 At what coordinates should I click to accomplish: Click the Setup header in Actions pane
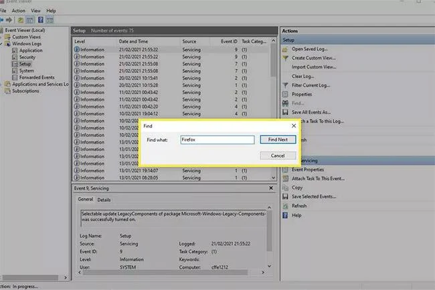tap(357, 40)
